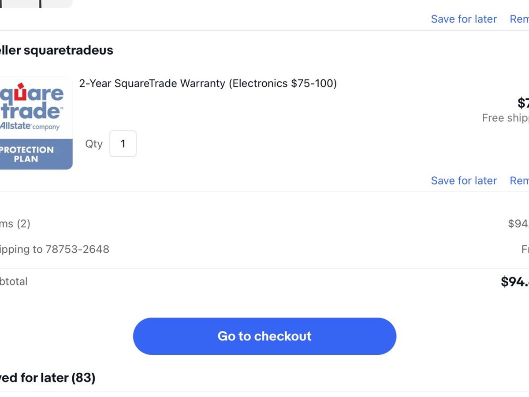Viewport: 529px width, 397px height.
Task: Click the shipping ZIP code 78753-2648
Action: coord(77,249)
